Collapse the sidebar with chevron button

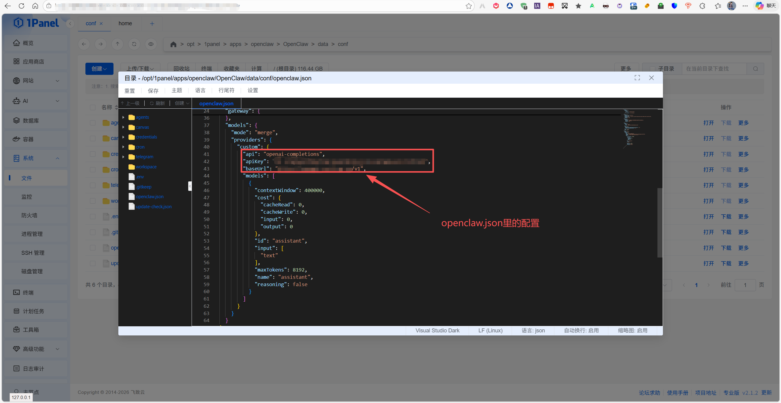click(x=70, y=24)
